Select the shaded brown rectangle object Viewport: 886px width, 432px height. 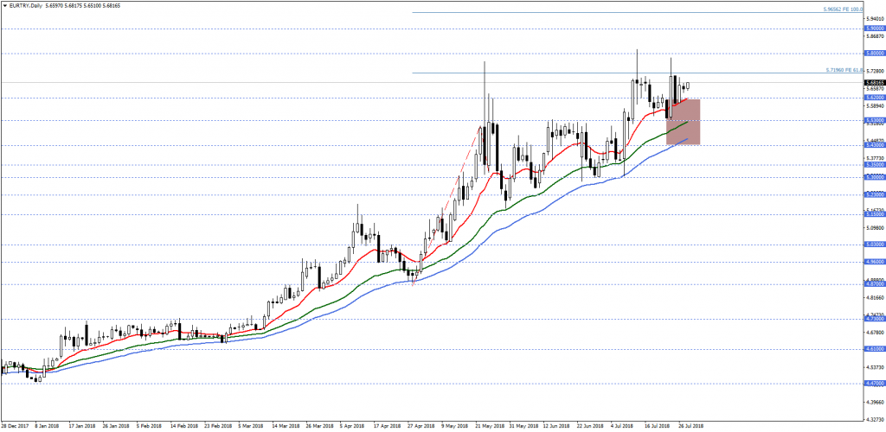point(684,122)
